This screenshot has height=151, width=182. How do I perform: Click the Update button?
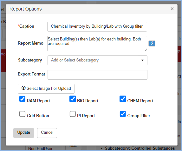pos(23,133)
